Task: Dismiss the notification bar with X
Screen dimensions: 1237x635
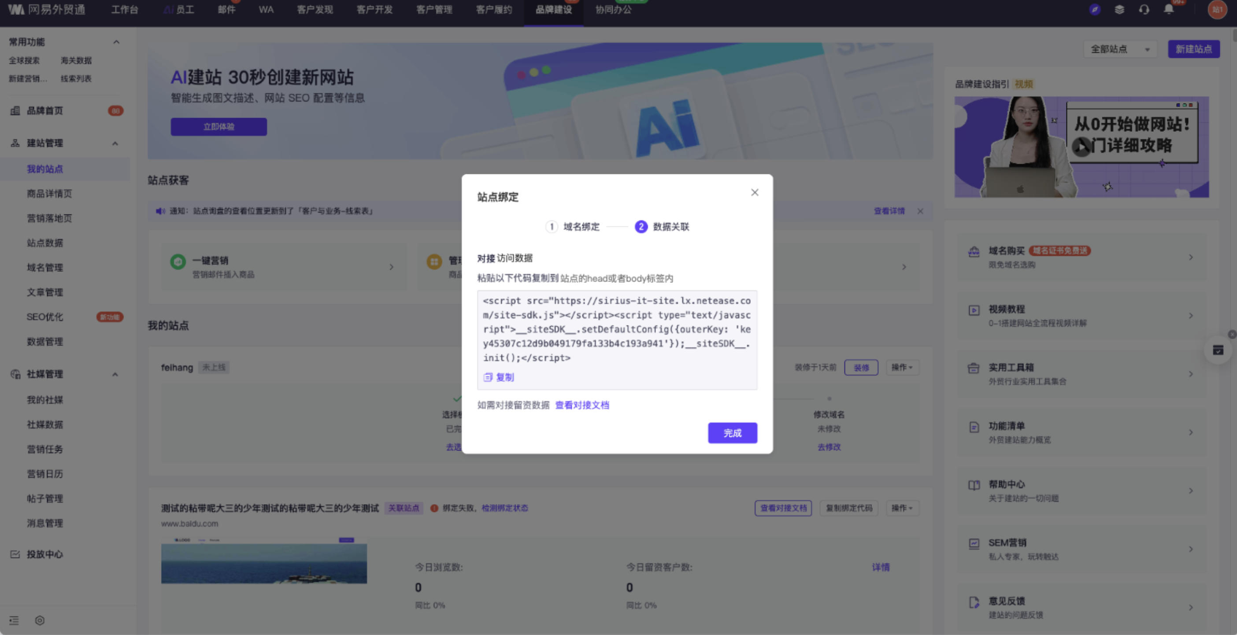Action: [x=920, y=211]
